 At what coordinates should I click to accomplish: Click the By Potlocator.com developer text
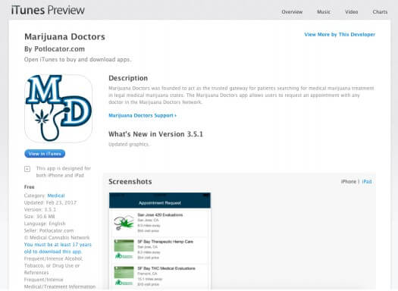tap(55, 49)
